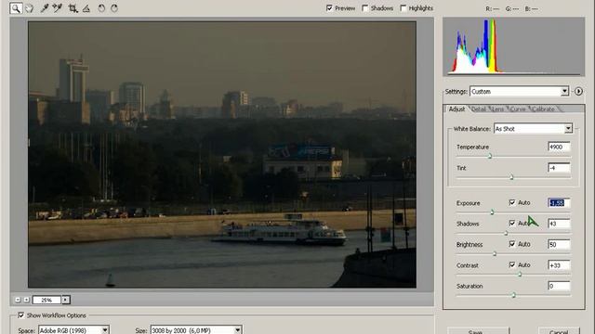
Task: Uncheck Auto for Shadows
Action: tap(512, 223)
